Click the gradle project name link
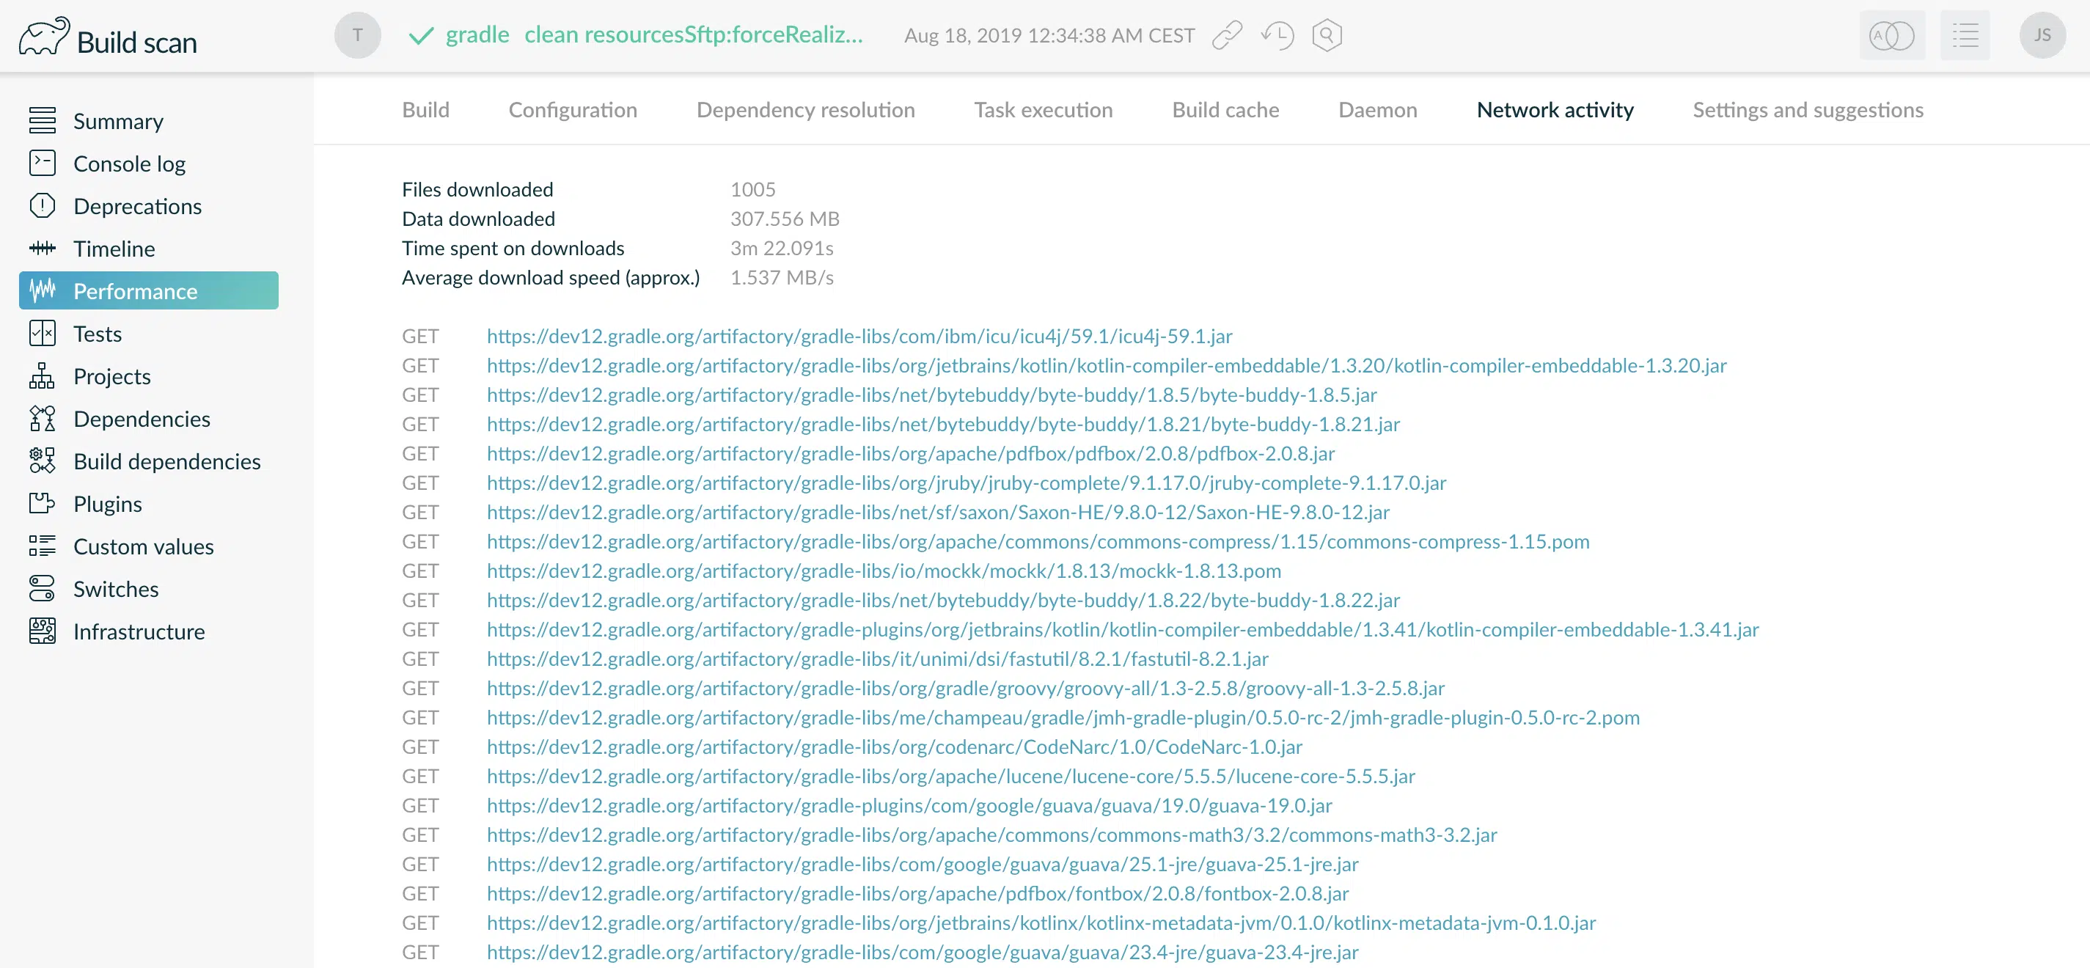 [x=477, y=35]
